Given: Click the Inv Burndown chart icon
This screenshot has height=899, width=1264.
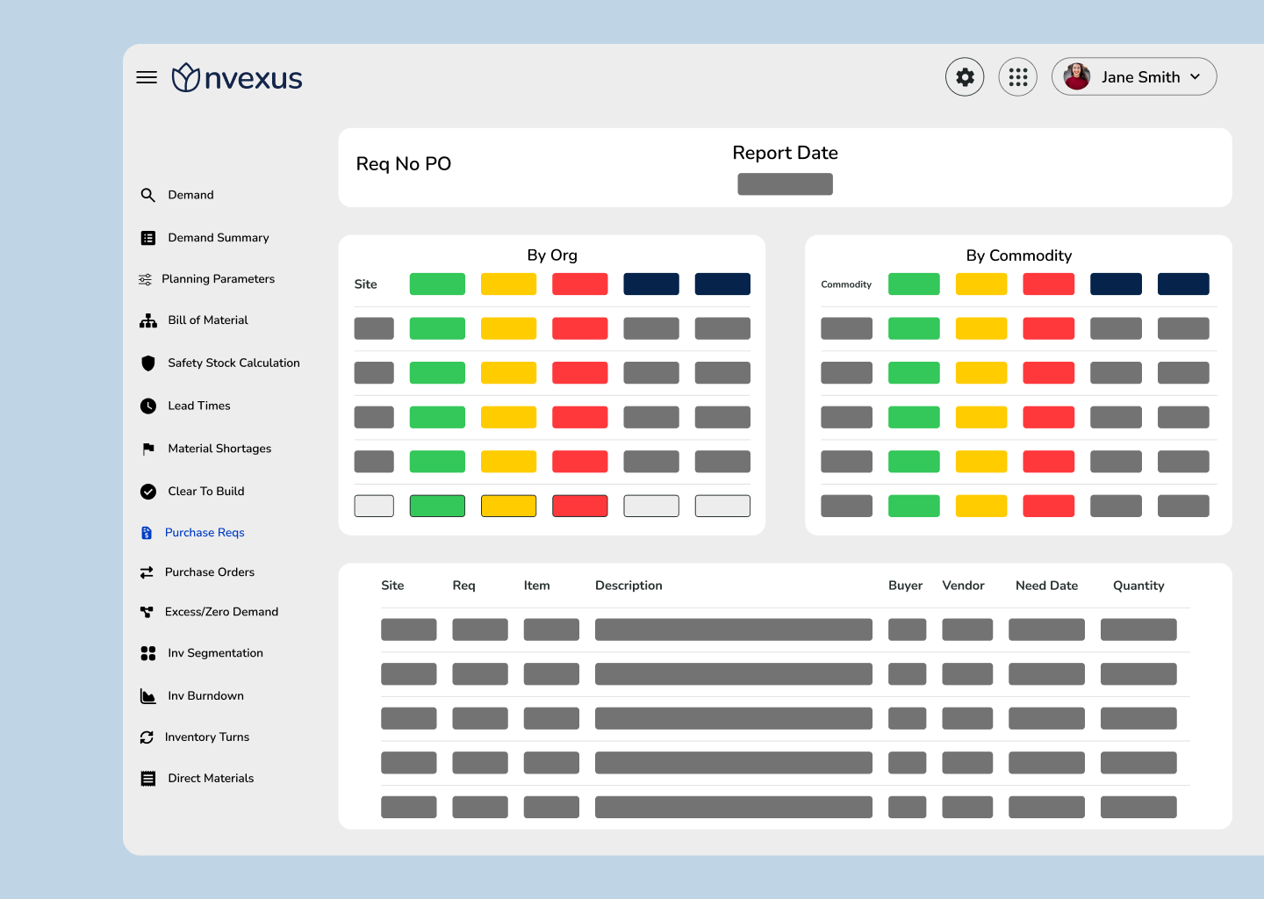Looking at the screenshot, I should click(x=148, y=696).
